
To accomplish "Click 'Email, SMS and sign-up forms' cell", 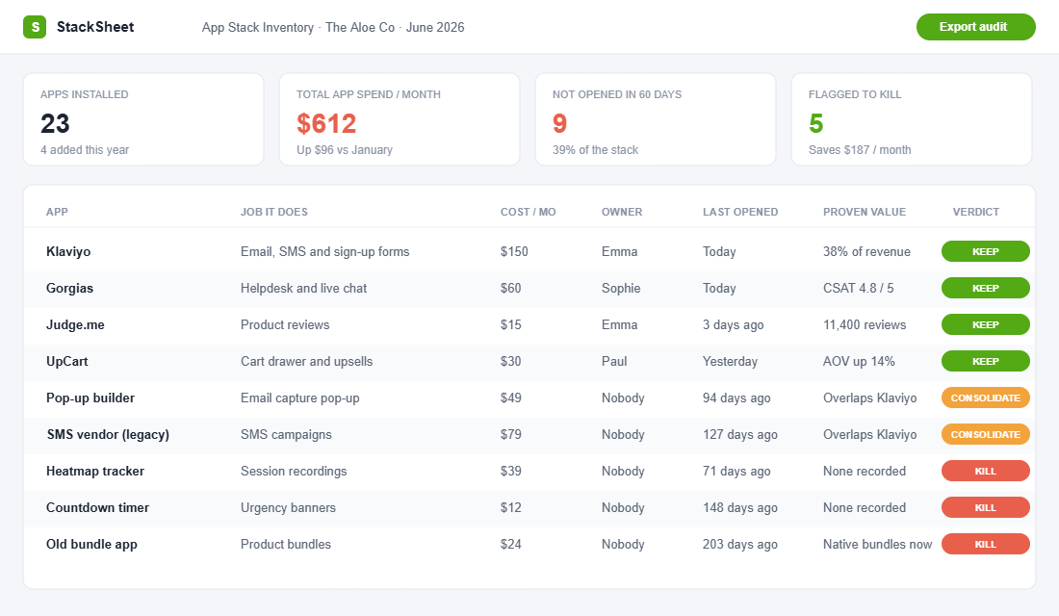I will 324,251.
